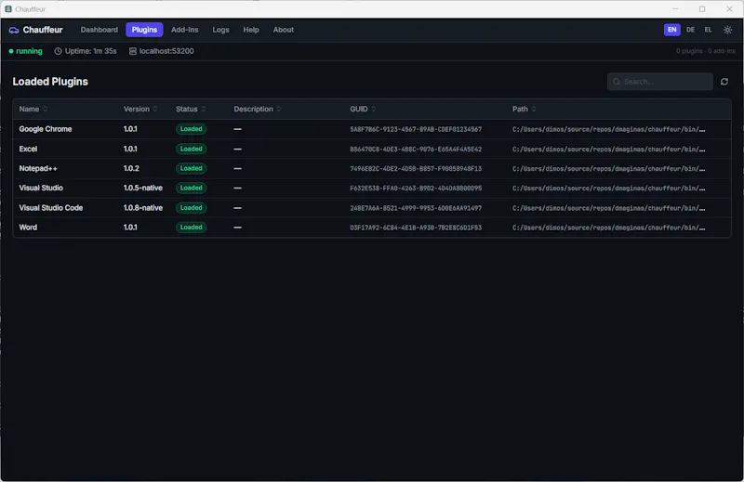Sort the table by Path column
744x482 pixels.
click(525, 109)
